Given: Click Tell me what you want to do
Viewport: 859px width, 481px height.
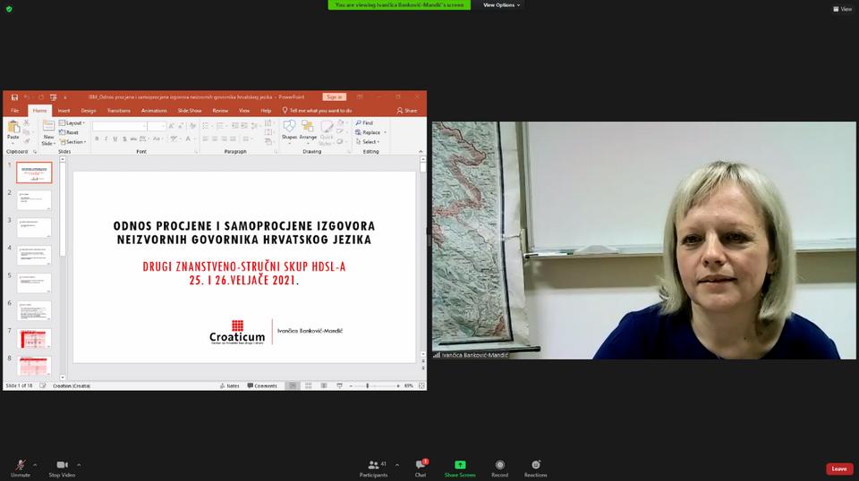Looking at the screenshot, I should (x=317, y=111).
